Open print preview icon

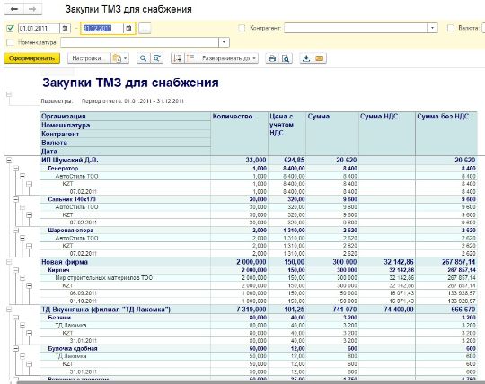click(287, 58)
